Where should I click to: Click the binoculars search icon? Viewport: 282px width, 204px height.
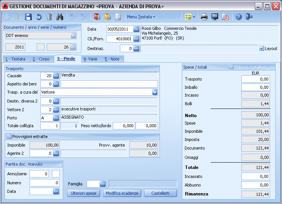(60, 17)
